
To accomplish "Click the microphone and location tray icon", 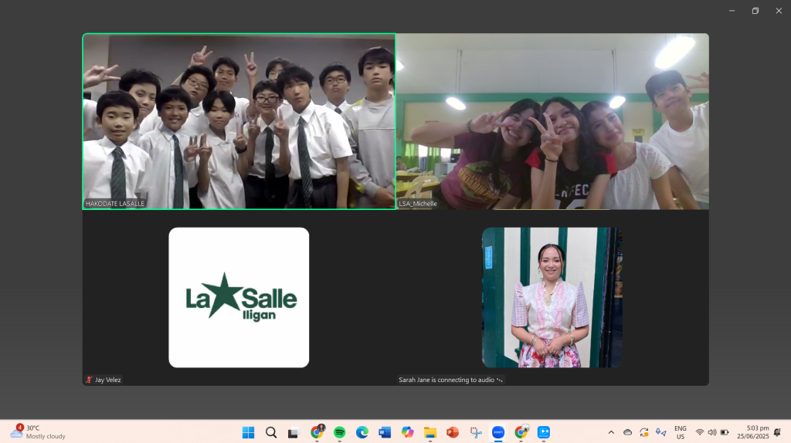I will [x=661, y=432].
